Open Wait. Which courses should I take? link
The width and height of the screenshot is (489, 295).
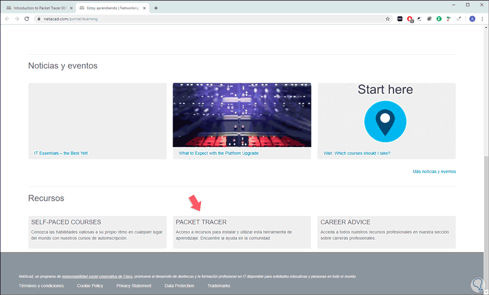point(357,153)
